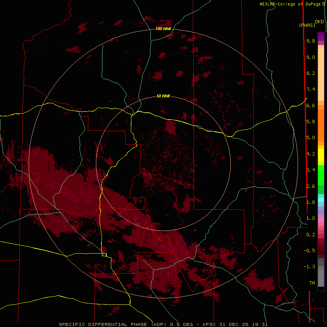Click the 0.2 value on the color scale
The height and width of the screenshot is (327, 327).
pos(311,234)
